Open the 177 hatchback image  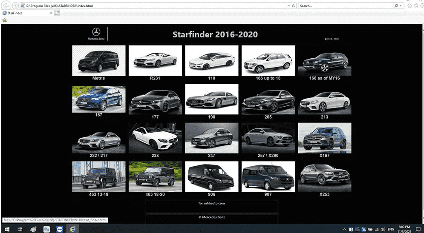(x=155, y=99)
